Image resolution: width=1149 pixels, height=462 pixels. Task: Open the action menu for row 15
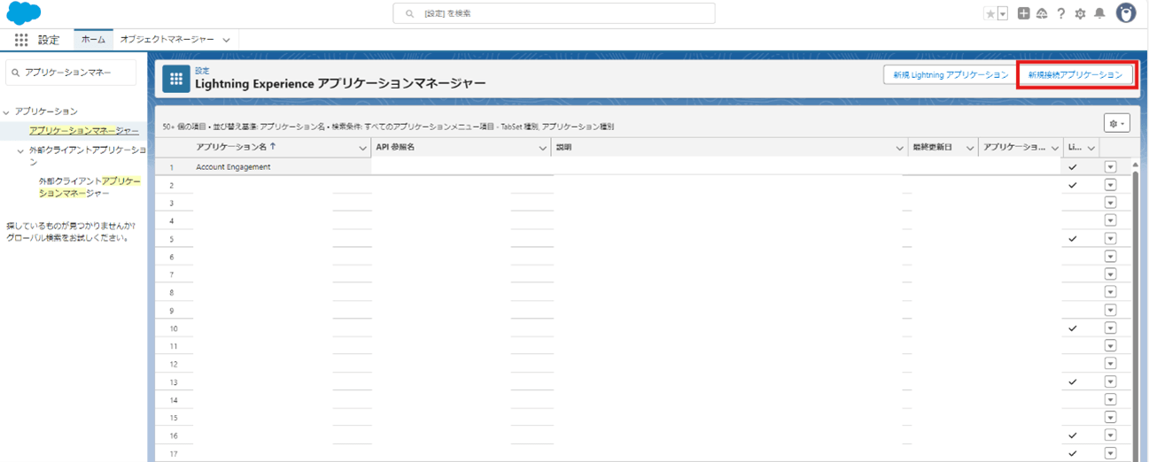pos(1110,418)
